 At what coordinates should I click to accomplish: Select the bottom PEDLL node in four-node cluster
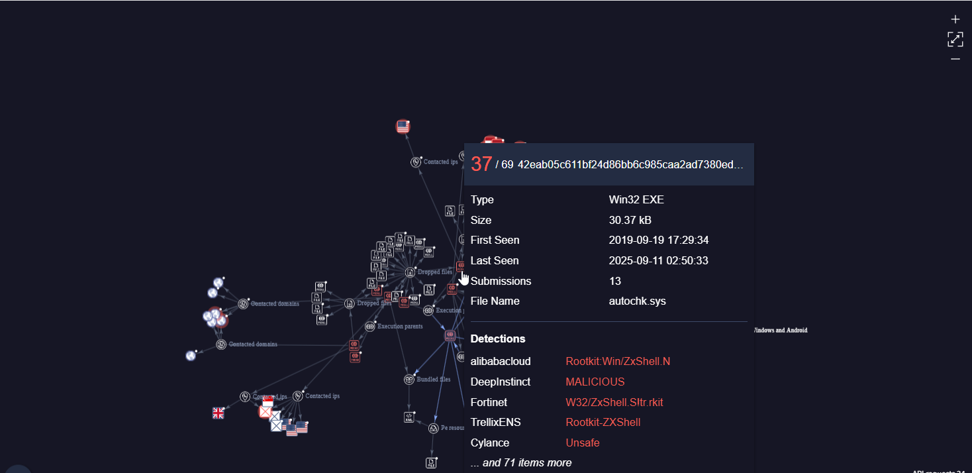coord(322,319)
